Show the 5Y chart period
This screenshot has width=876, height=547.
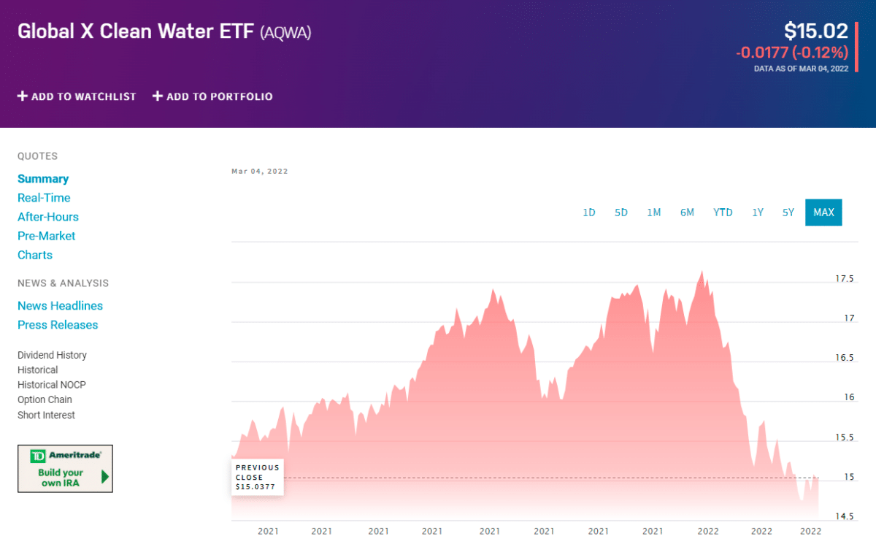(788, 213)
